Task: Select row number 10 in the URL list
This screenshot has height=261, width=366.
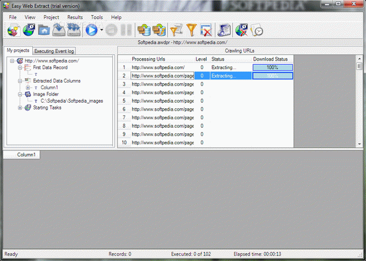Action: pyautogui.click(x=124, y=142)
